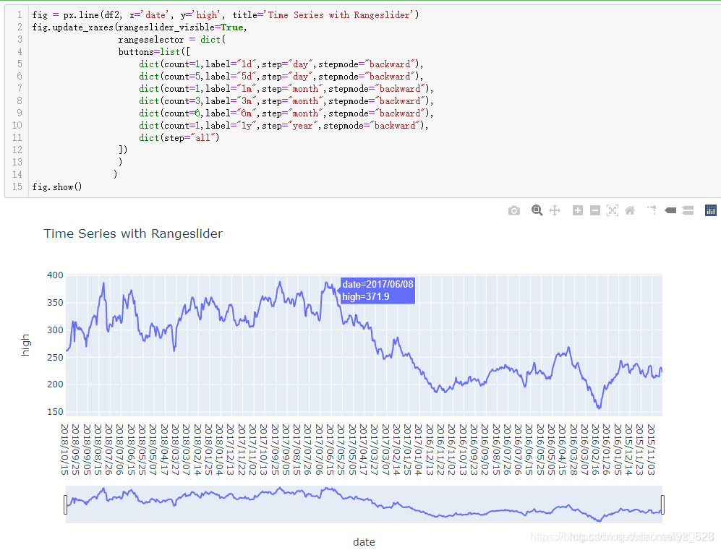The width and height of the screenshot is (721, 550).
Task: Click the buttons=list([ code line
Action: tap(154, 52)
